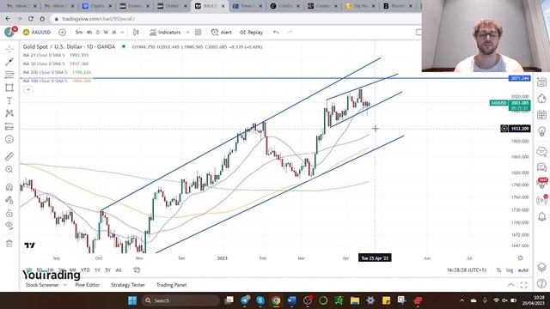Open the emoji icons tool
The height and width of the screenshot is (309, 550).
pyautogui.click(x=9, y=139)
